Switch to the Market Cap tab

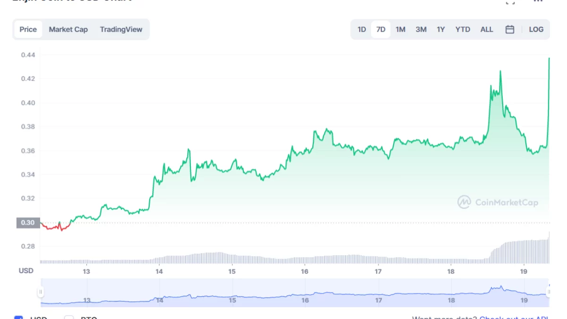[68, 29]
